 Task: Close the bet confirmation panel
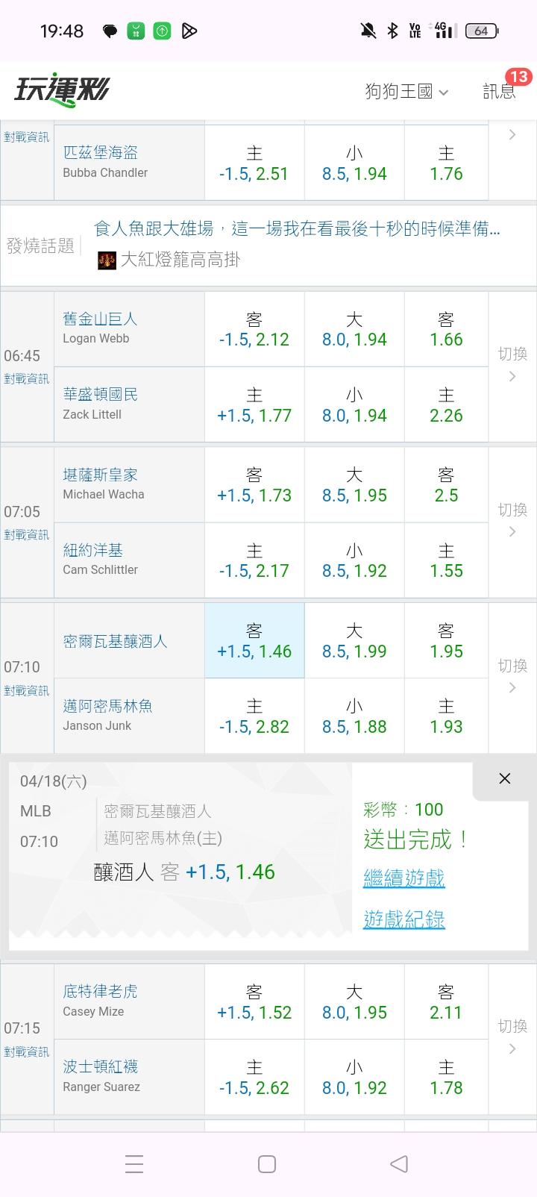point(505,778)
